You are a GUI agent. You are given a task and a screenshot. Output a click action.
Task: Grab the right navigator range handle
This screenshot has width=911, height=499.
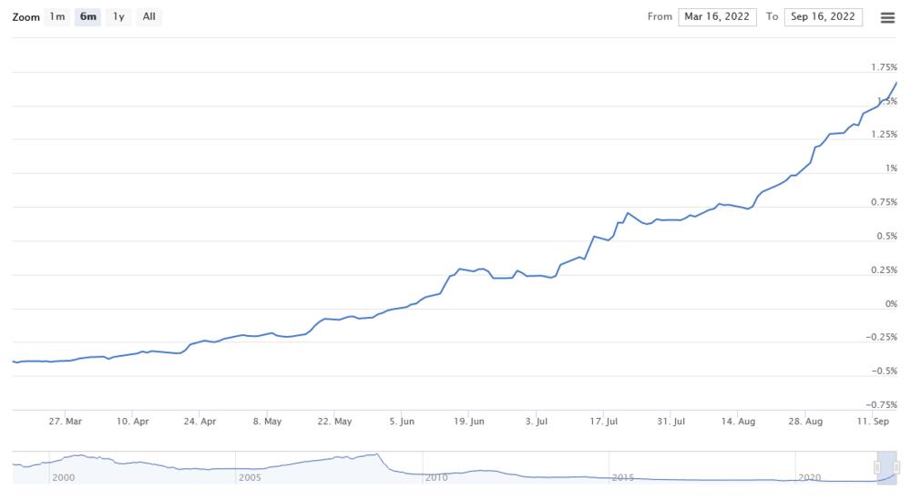(896, 467)
